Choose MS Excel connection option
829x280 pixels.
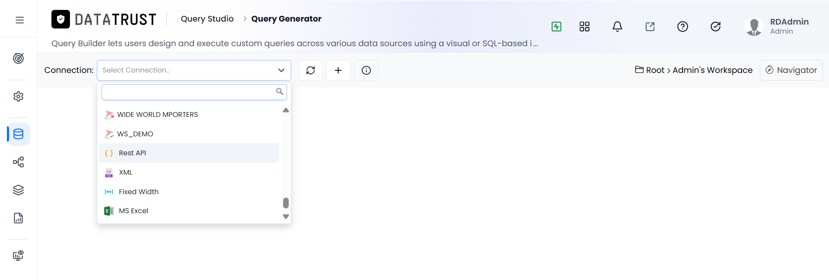point(189,211)
